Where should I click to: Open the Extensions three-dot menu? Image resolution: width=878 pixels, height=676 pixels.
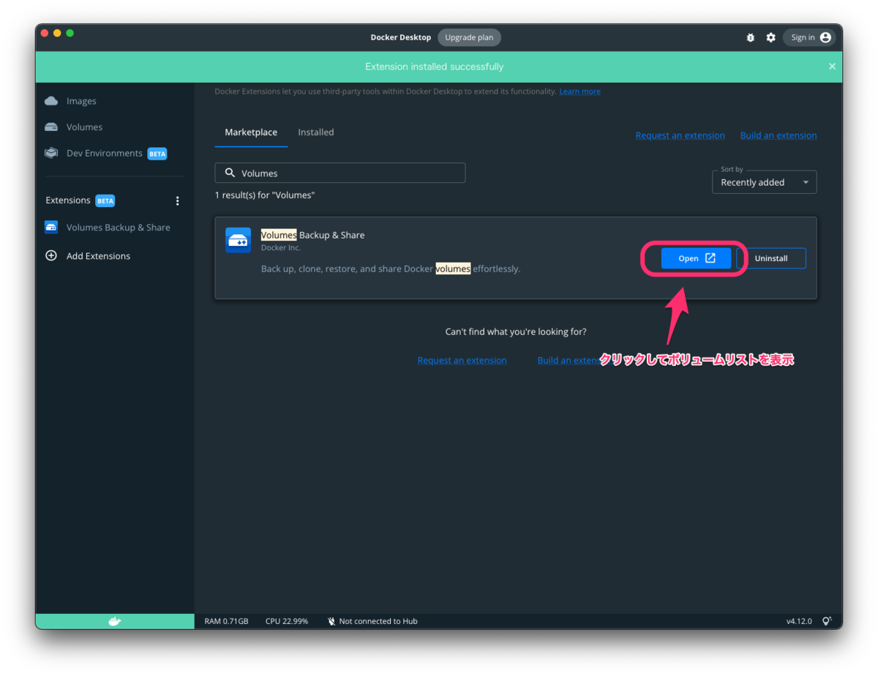[177, 200]
